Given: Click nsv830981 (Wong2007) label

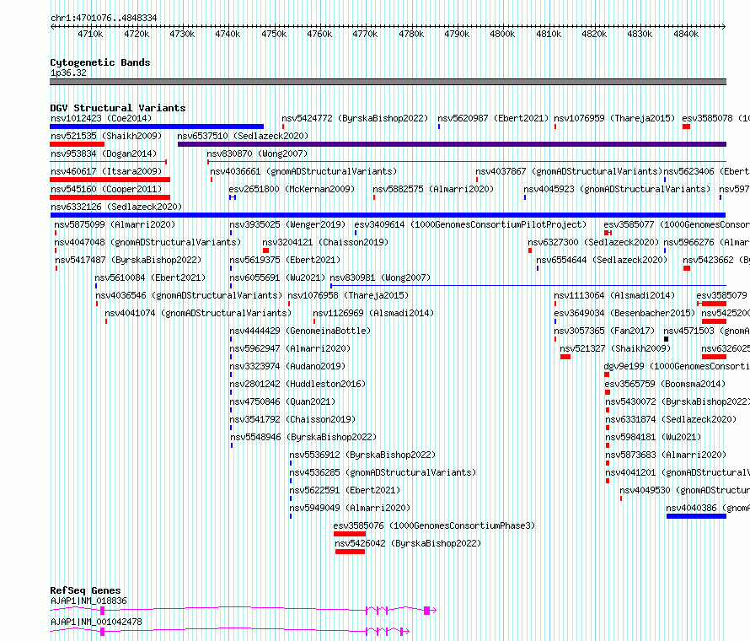Looking at the screenshot, I should [380, 277].
